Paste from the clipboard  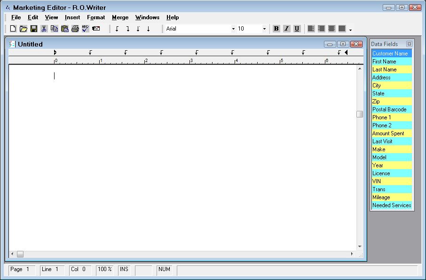(x=64, y=28)
